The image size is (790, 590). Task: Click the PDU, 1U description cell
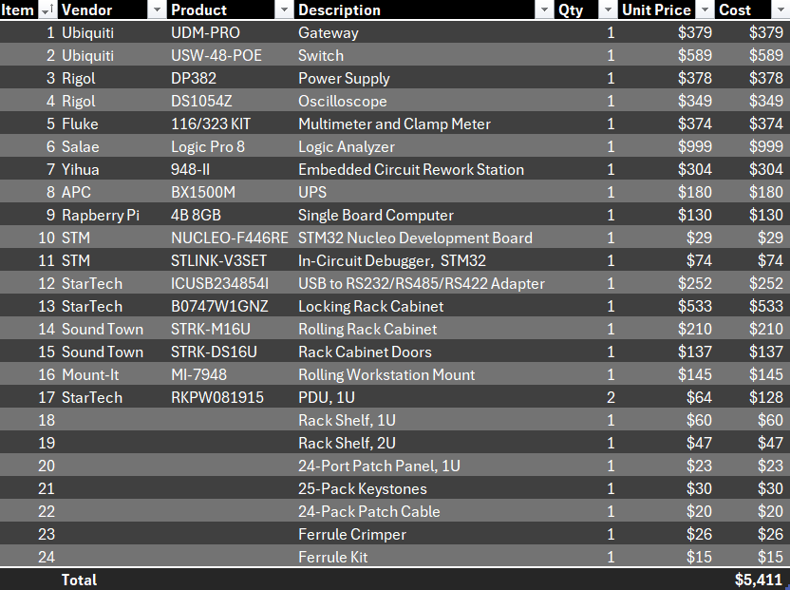point(424,398)
